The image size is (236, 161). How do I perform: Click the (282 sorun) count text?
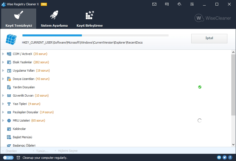[x=41, y=62]
